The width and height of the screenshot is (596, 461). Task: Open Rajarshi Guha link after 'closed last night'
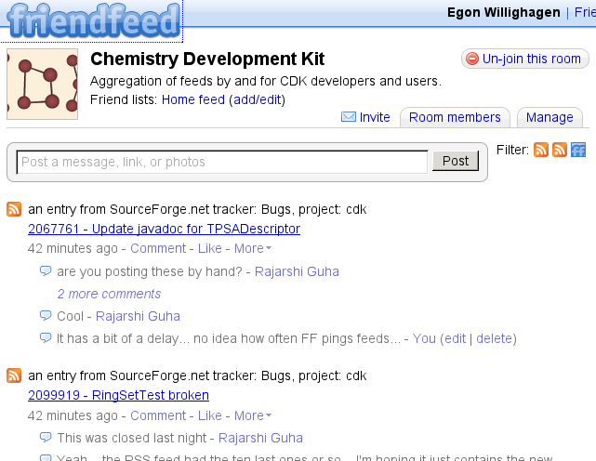click(260, 438)
